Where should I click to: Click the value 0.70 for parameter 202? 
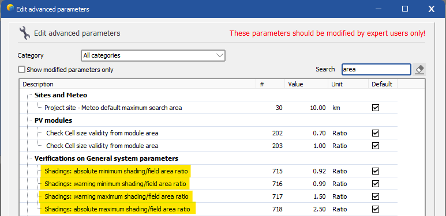(320, 133)
